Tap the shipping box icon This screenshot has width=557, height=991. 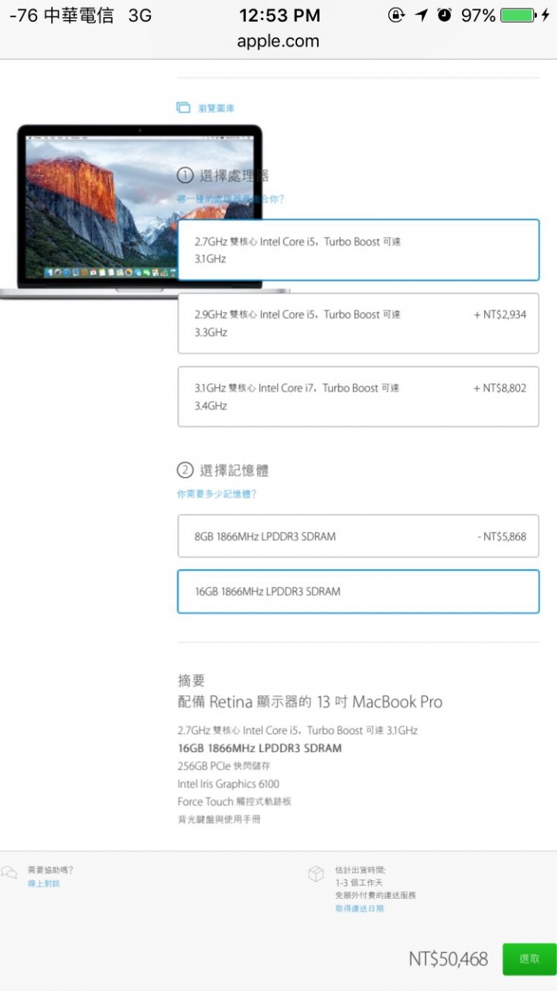[x=316, y=874]
